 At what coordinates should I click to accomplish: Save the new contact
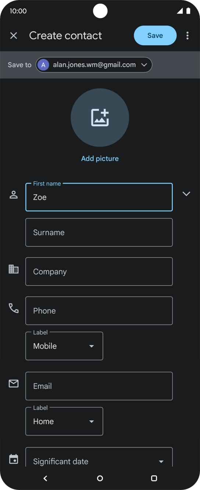155,36
